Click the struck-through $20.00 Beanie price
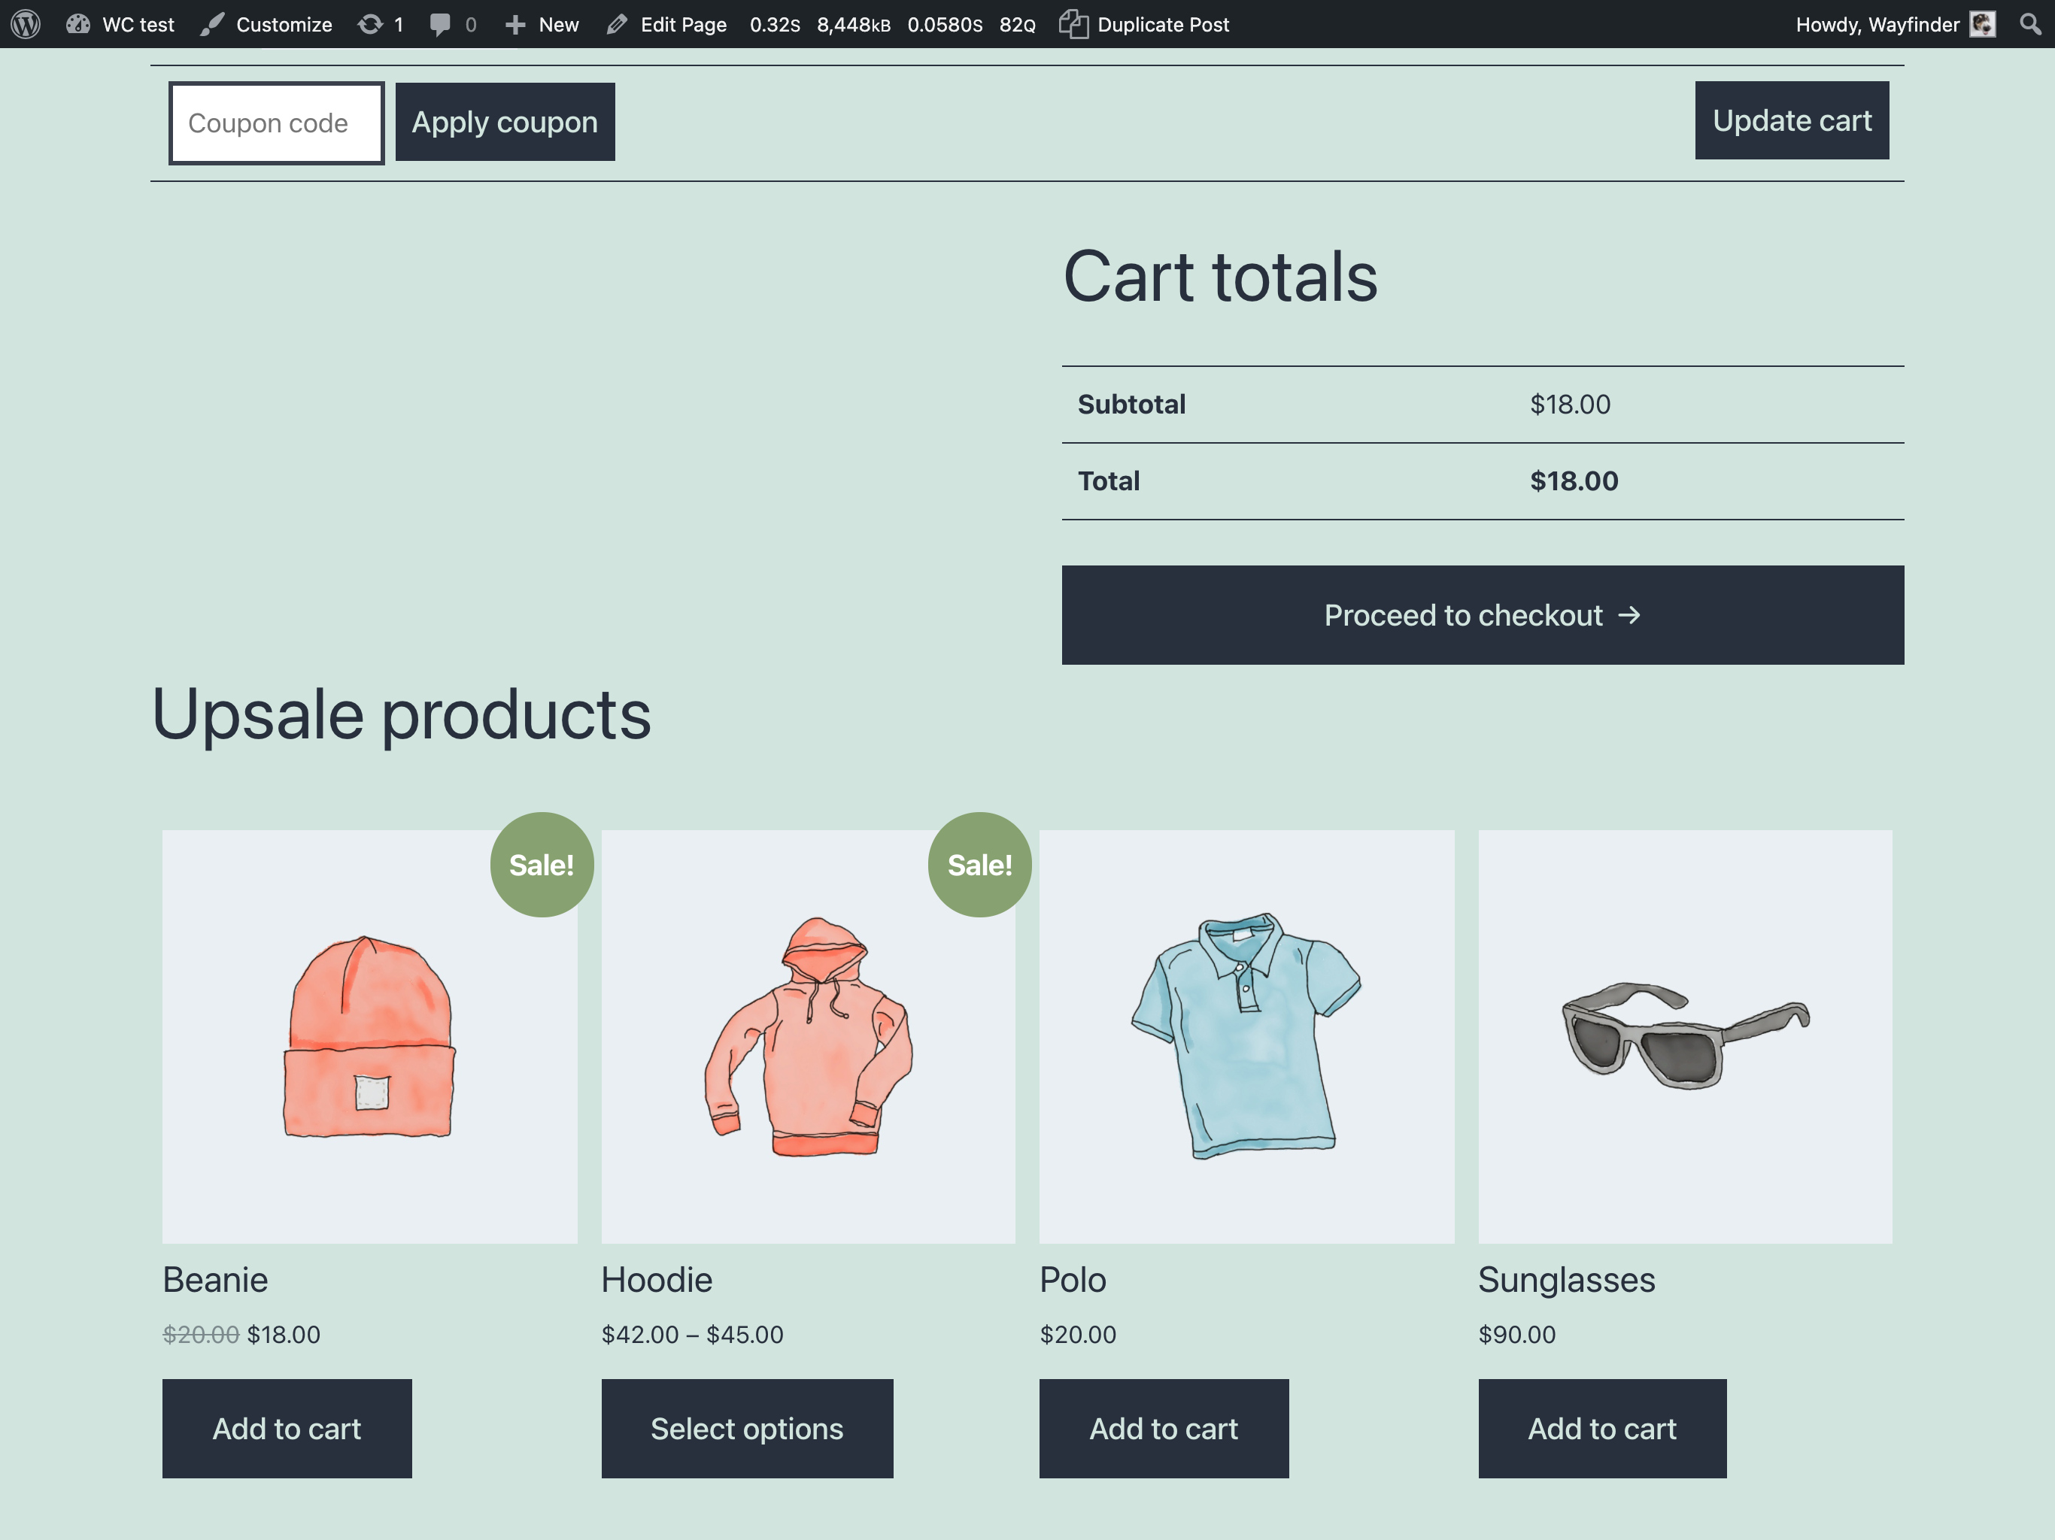The width and height of the screenshot is (2055, 1540). (x=201, y=1335)
